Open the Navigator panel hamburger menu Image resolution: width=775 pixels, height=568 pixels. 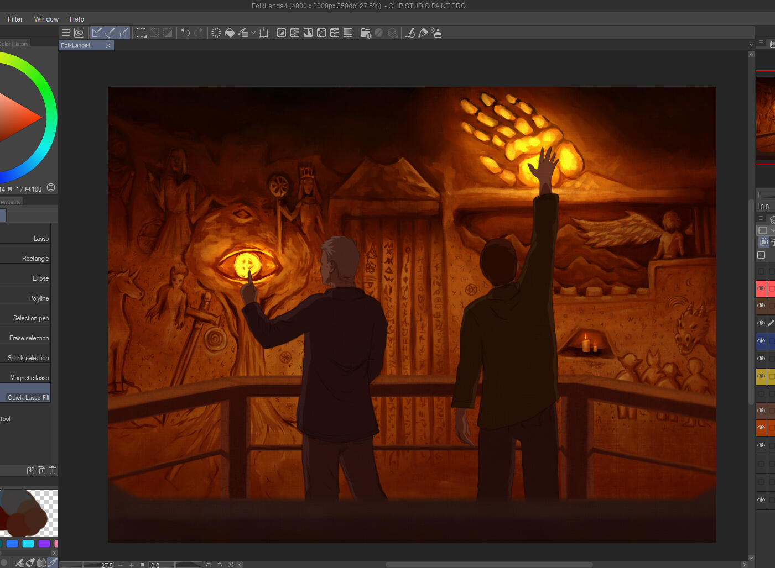click(x=761, y=43)
